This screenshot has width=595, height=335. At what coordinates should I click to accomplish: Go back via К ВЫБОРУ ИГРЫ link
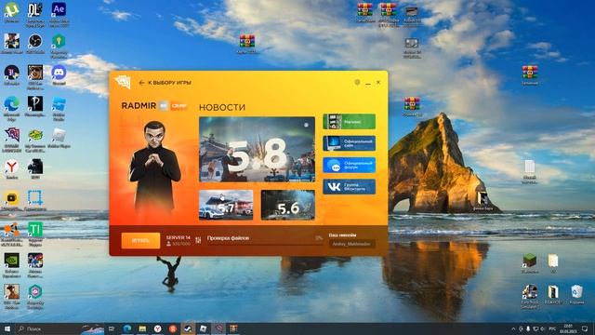pyautogui.click(x=165, y=83)
